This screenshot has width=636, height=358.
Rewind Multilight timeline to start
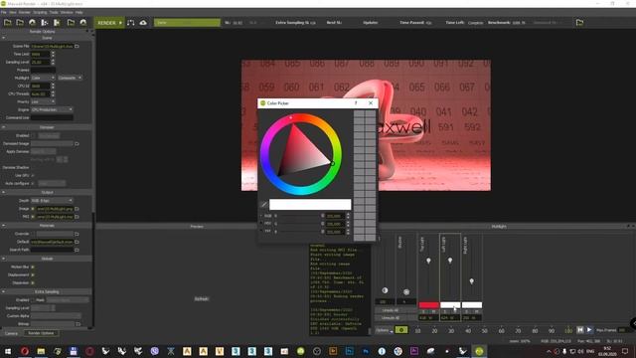pyautogui.click(x=580, y=330)
